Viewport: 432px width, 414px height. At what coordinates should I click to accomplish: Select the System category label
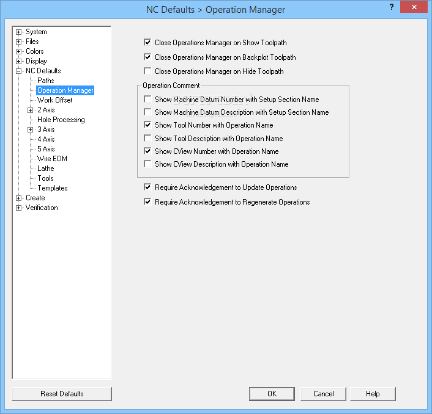(x=36, y=32)
